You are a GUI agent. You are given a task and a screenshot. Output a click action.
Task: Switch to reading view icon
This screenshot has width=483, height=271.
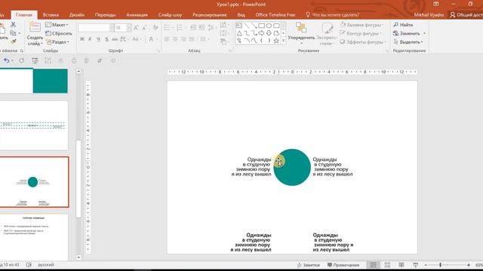point(401,264)
